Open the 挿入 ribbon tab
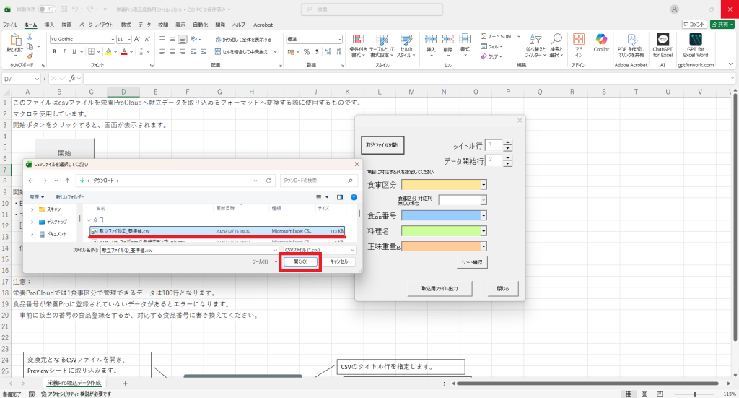The width and height of the screenshot is (739, 398). (x=49, y=25)
